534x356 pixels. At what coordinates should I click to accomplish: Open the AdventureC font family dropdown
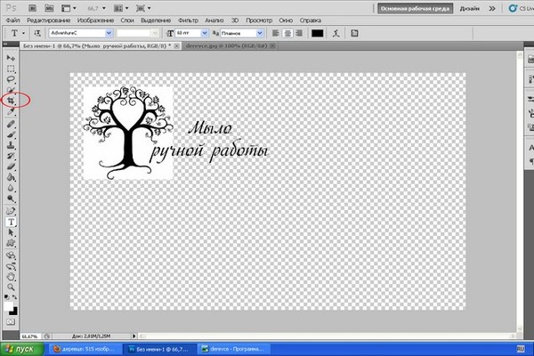click(109, 33)
